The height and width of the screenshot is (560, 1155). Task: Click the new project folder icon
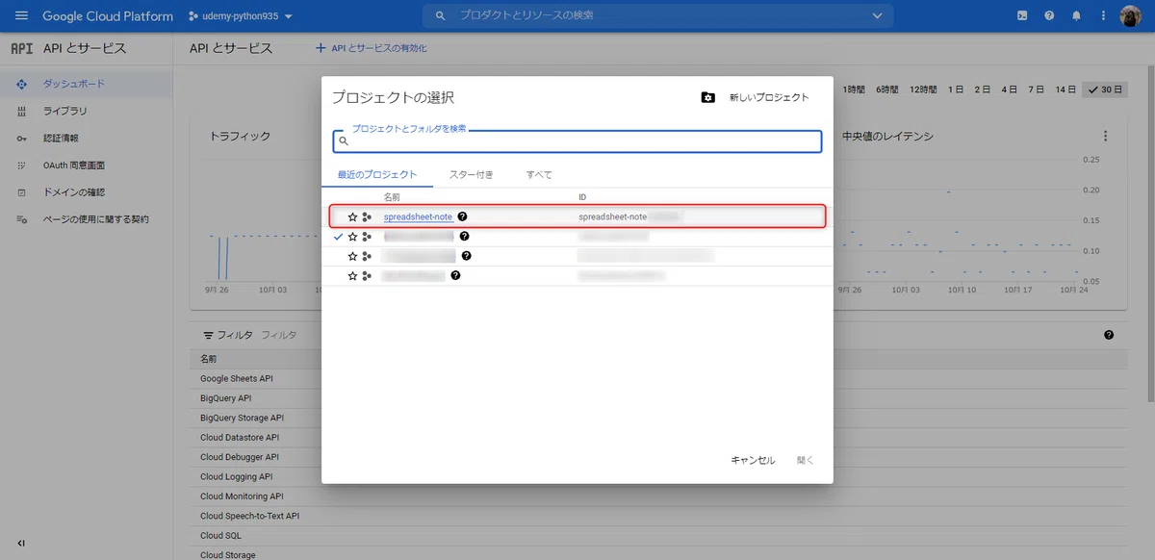tap(708, 97)
